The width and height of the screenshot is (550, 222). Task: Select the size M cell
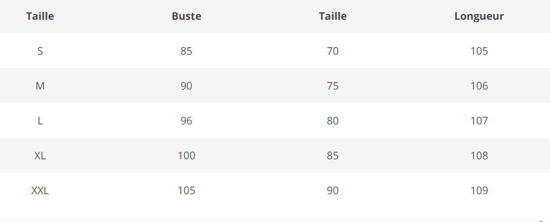[x=40, y=86]
